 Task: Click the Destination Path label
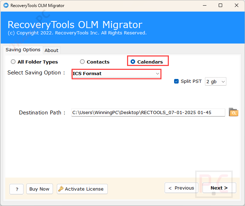point(42,113)
